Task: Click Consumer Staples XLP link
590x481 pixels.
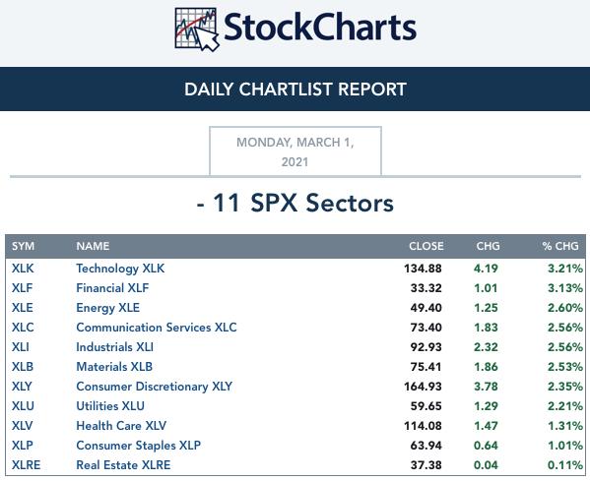Action: coord(139,446)
